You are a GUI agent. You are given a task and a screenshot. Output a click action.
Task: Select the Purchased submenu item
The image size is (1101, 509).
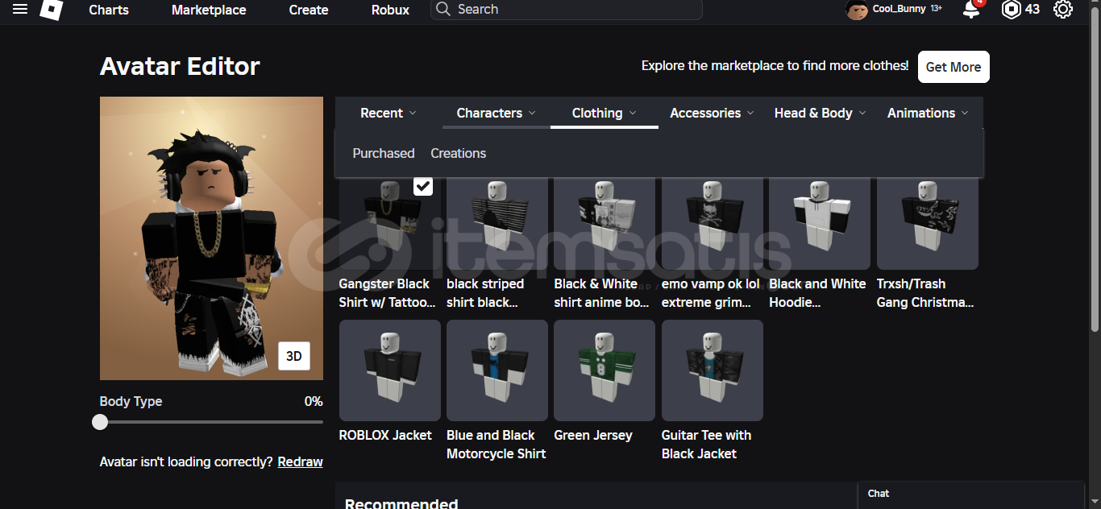[384, 153]
